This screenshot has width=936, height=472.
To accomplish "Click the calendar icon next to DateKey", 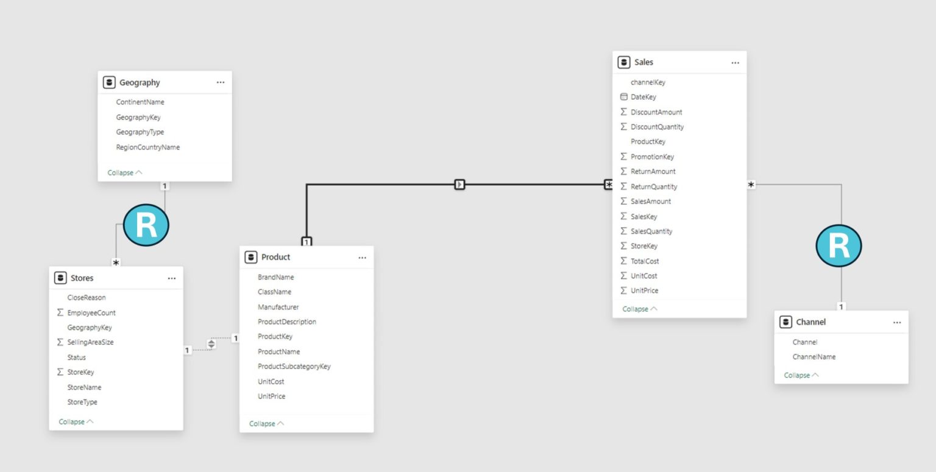I will tap(623, 96).
